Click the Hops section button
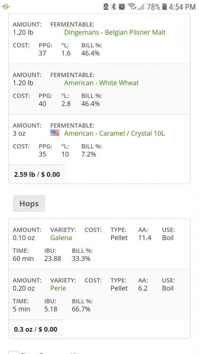The width and height of the screenshot is (199, 354). pyautogui.click(x=29, y=204)
